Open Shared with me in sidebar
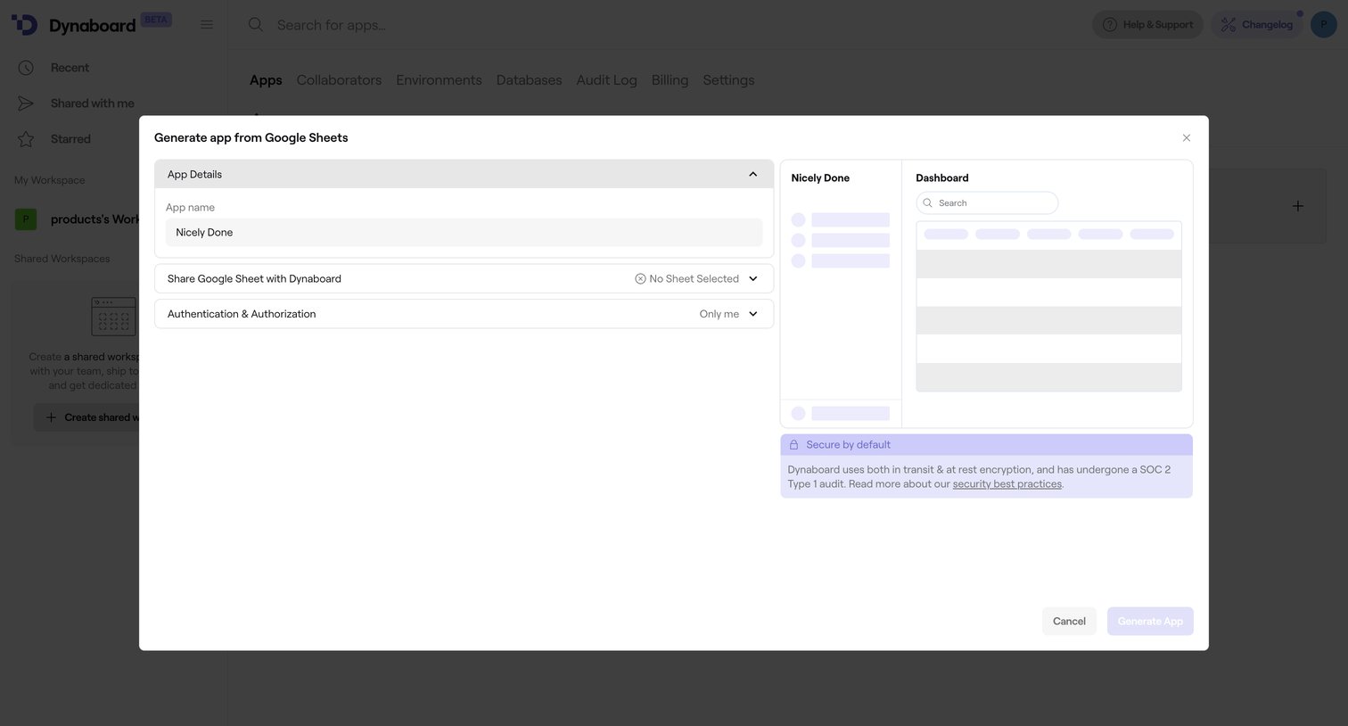Viewport: 1348px width, 726px height. (93, 103)
